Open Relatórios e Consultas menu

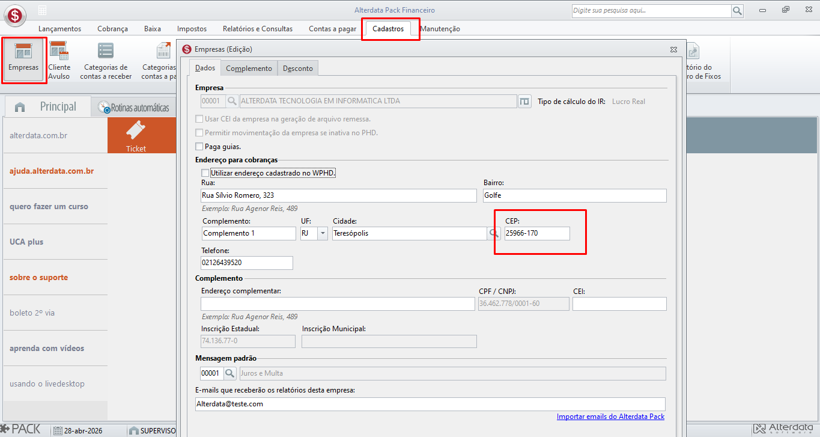[x=258, y=29]
